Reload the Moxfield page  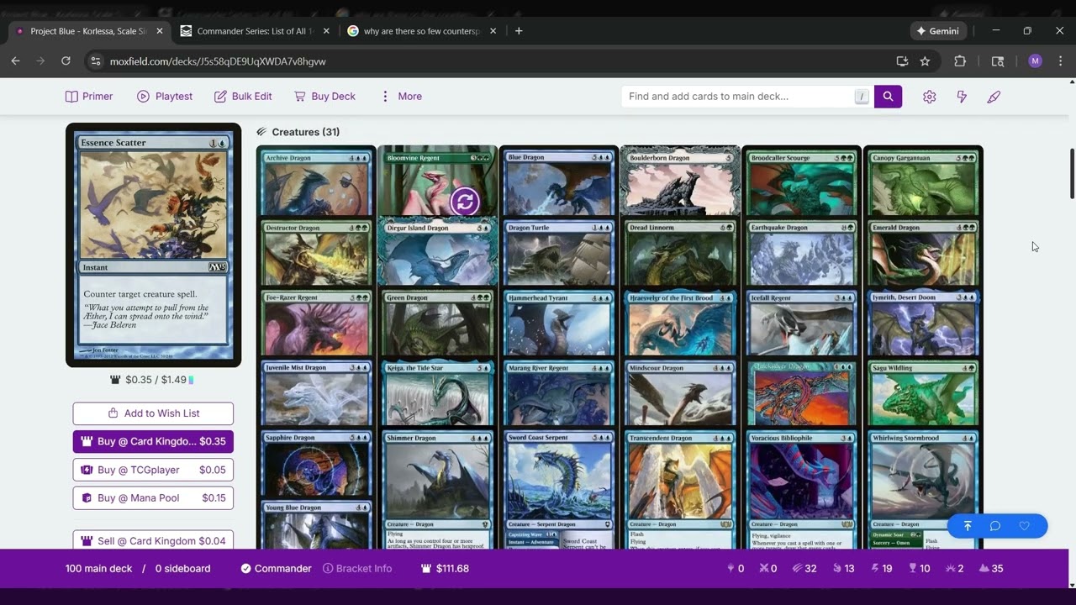66,61
